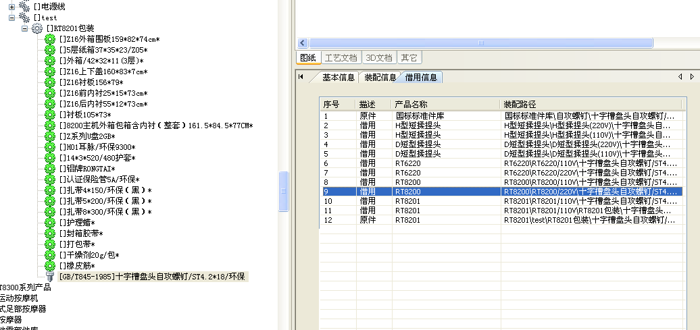
Task: Select tree item 认证保险管5A/环保
Action: coord(99,180)
